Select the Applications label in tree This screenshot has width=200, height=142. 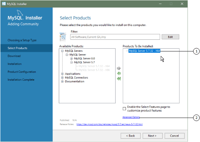(x=73, y=74)
